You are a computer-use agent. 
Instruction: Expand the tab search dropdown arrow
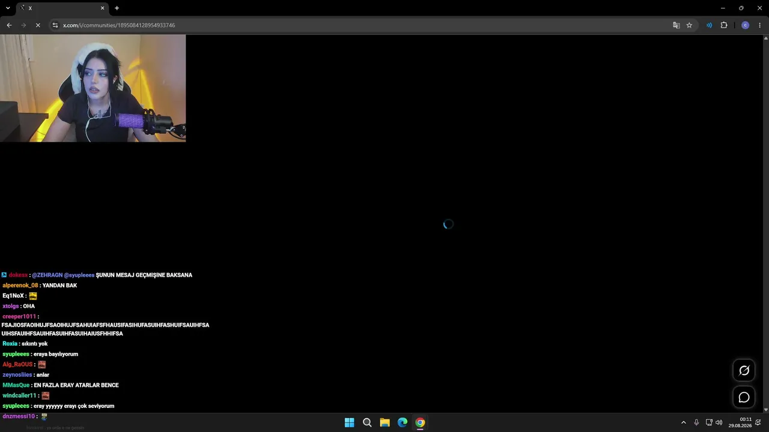tap(8, 8)
